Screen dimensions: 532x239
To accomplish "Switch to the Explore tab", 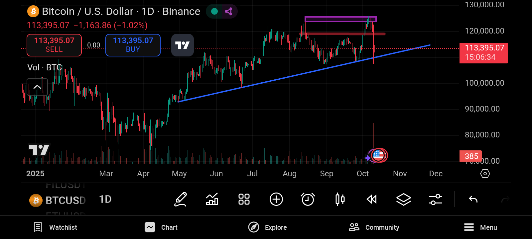I will point(268,227).
